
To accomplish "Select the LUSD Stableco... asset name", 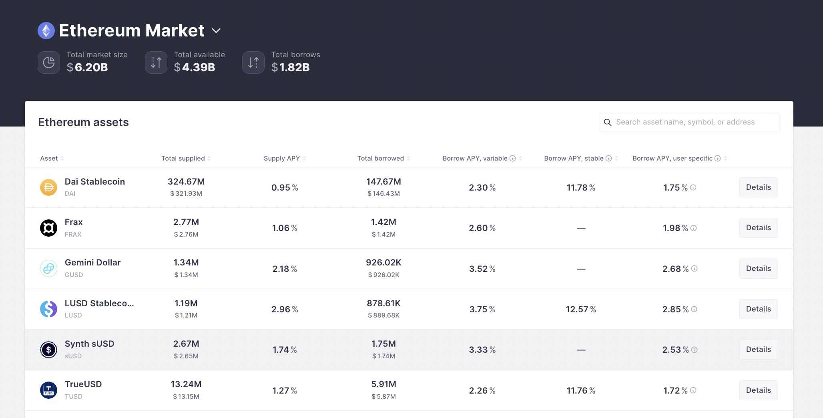I will click(99, 303).
